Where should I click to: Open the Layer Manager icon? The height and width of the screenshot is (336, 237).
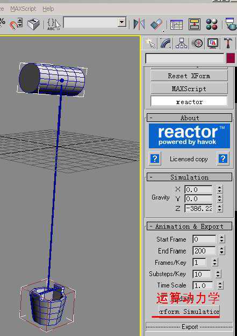pos(177,24)
